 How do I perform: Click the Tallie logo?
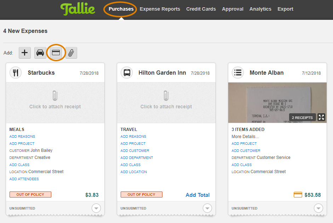pos(78,9)
